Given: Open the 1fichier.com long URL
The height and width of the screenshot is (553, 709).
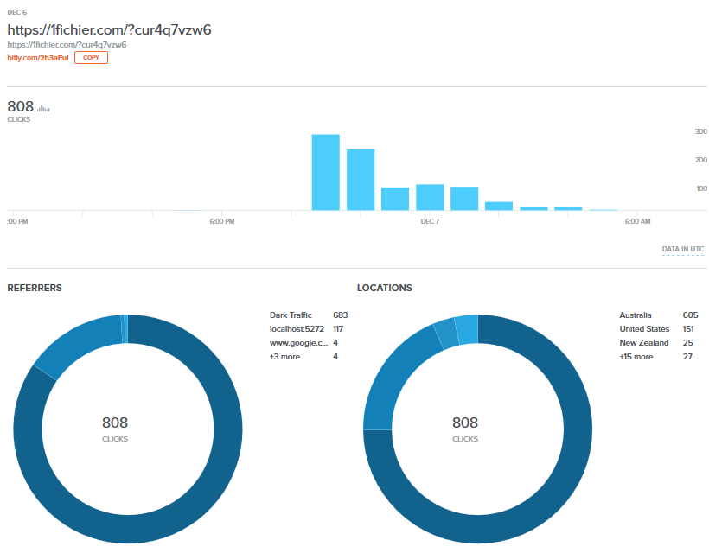Looking at the screenshot, I should (x=67, y=45).
